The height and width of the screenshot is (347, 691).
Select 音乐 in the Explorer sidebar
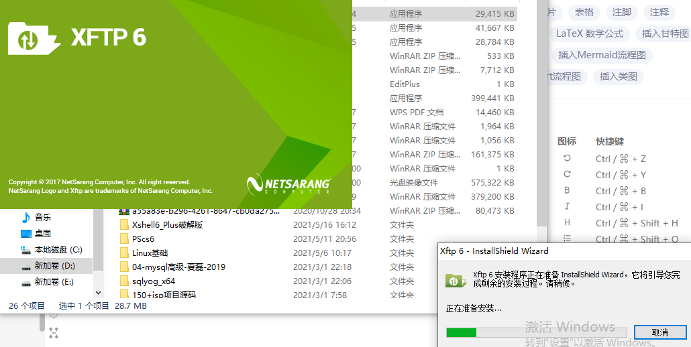click(43, 217)
